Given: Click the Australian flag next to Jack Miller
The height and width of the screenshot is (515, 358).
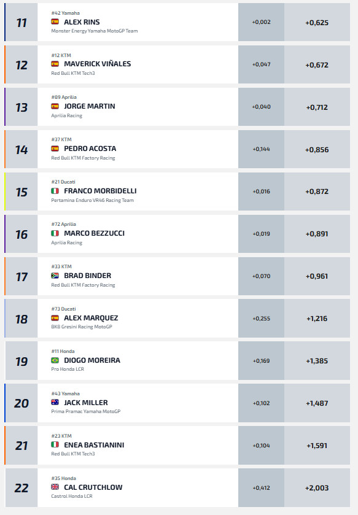Looking at the screenshot, I should point(55,402).
